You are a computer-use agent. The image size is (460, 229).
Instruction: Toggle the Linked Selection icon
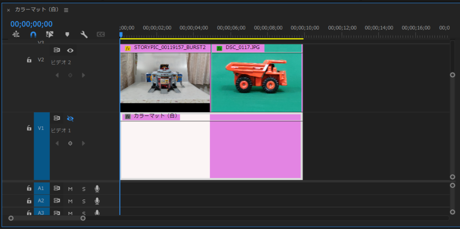pos(49,34)
